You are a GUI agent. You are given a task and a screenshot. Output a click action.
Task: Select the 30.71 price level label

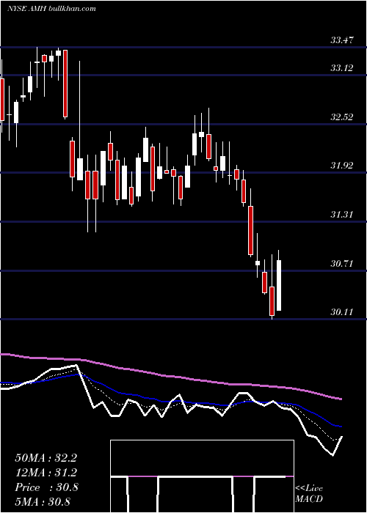(342, 263)
